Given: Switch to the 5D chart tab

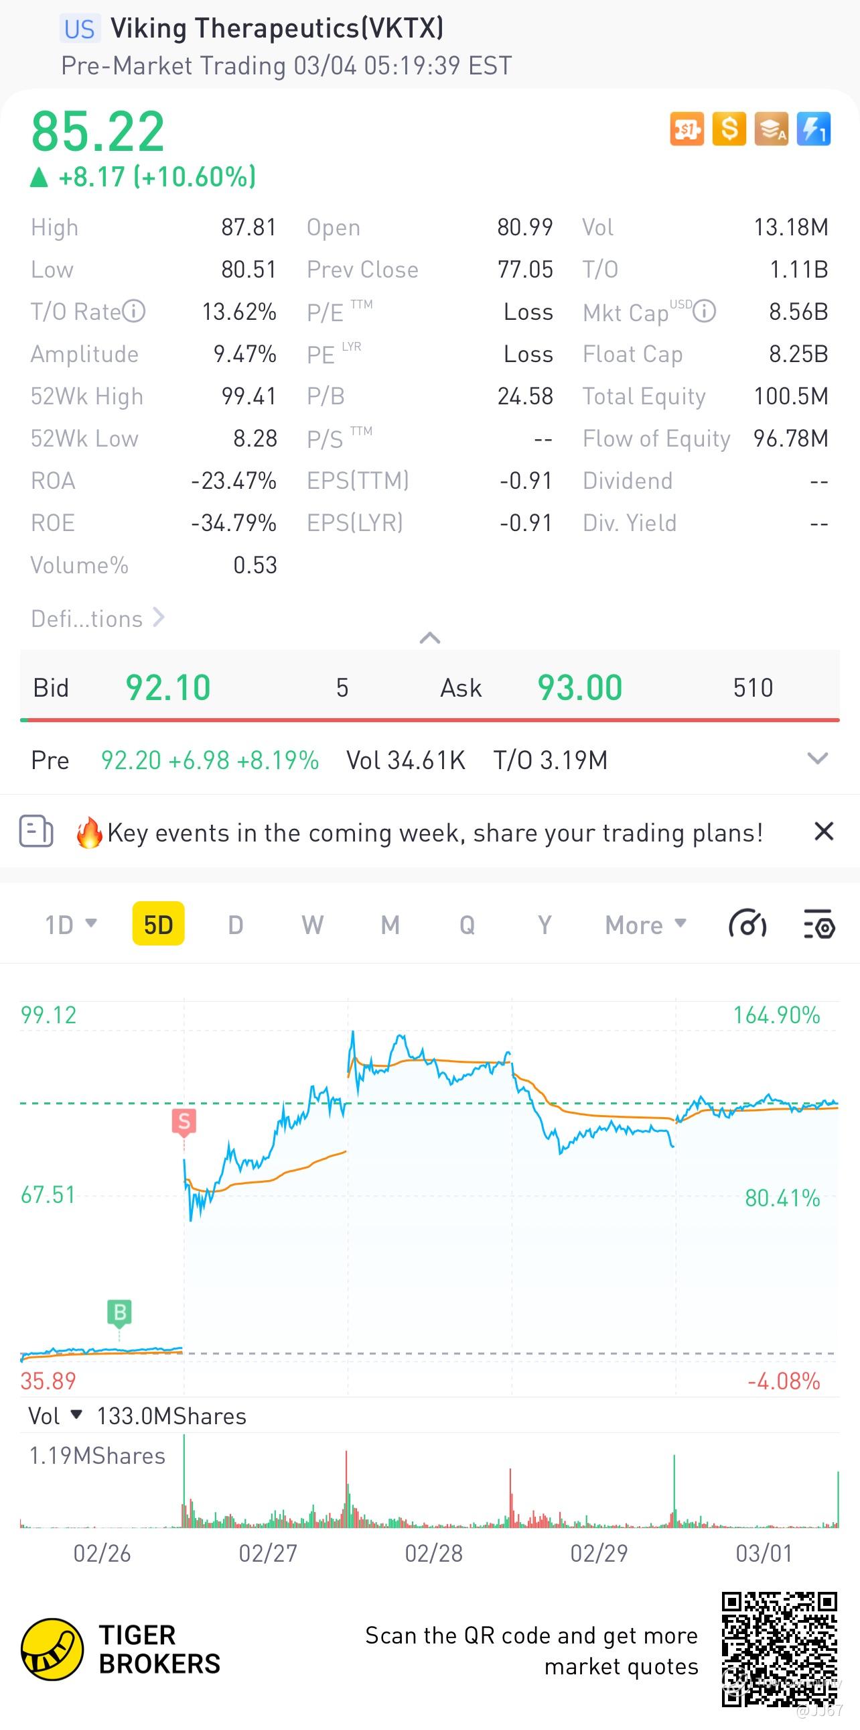Looking at the screenshot, I should pyautogui.click(x=158, y=925).
